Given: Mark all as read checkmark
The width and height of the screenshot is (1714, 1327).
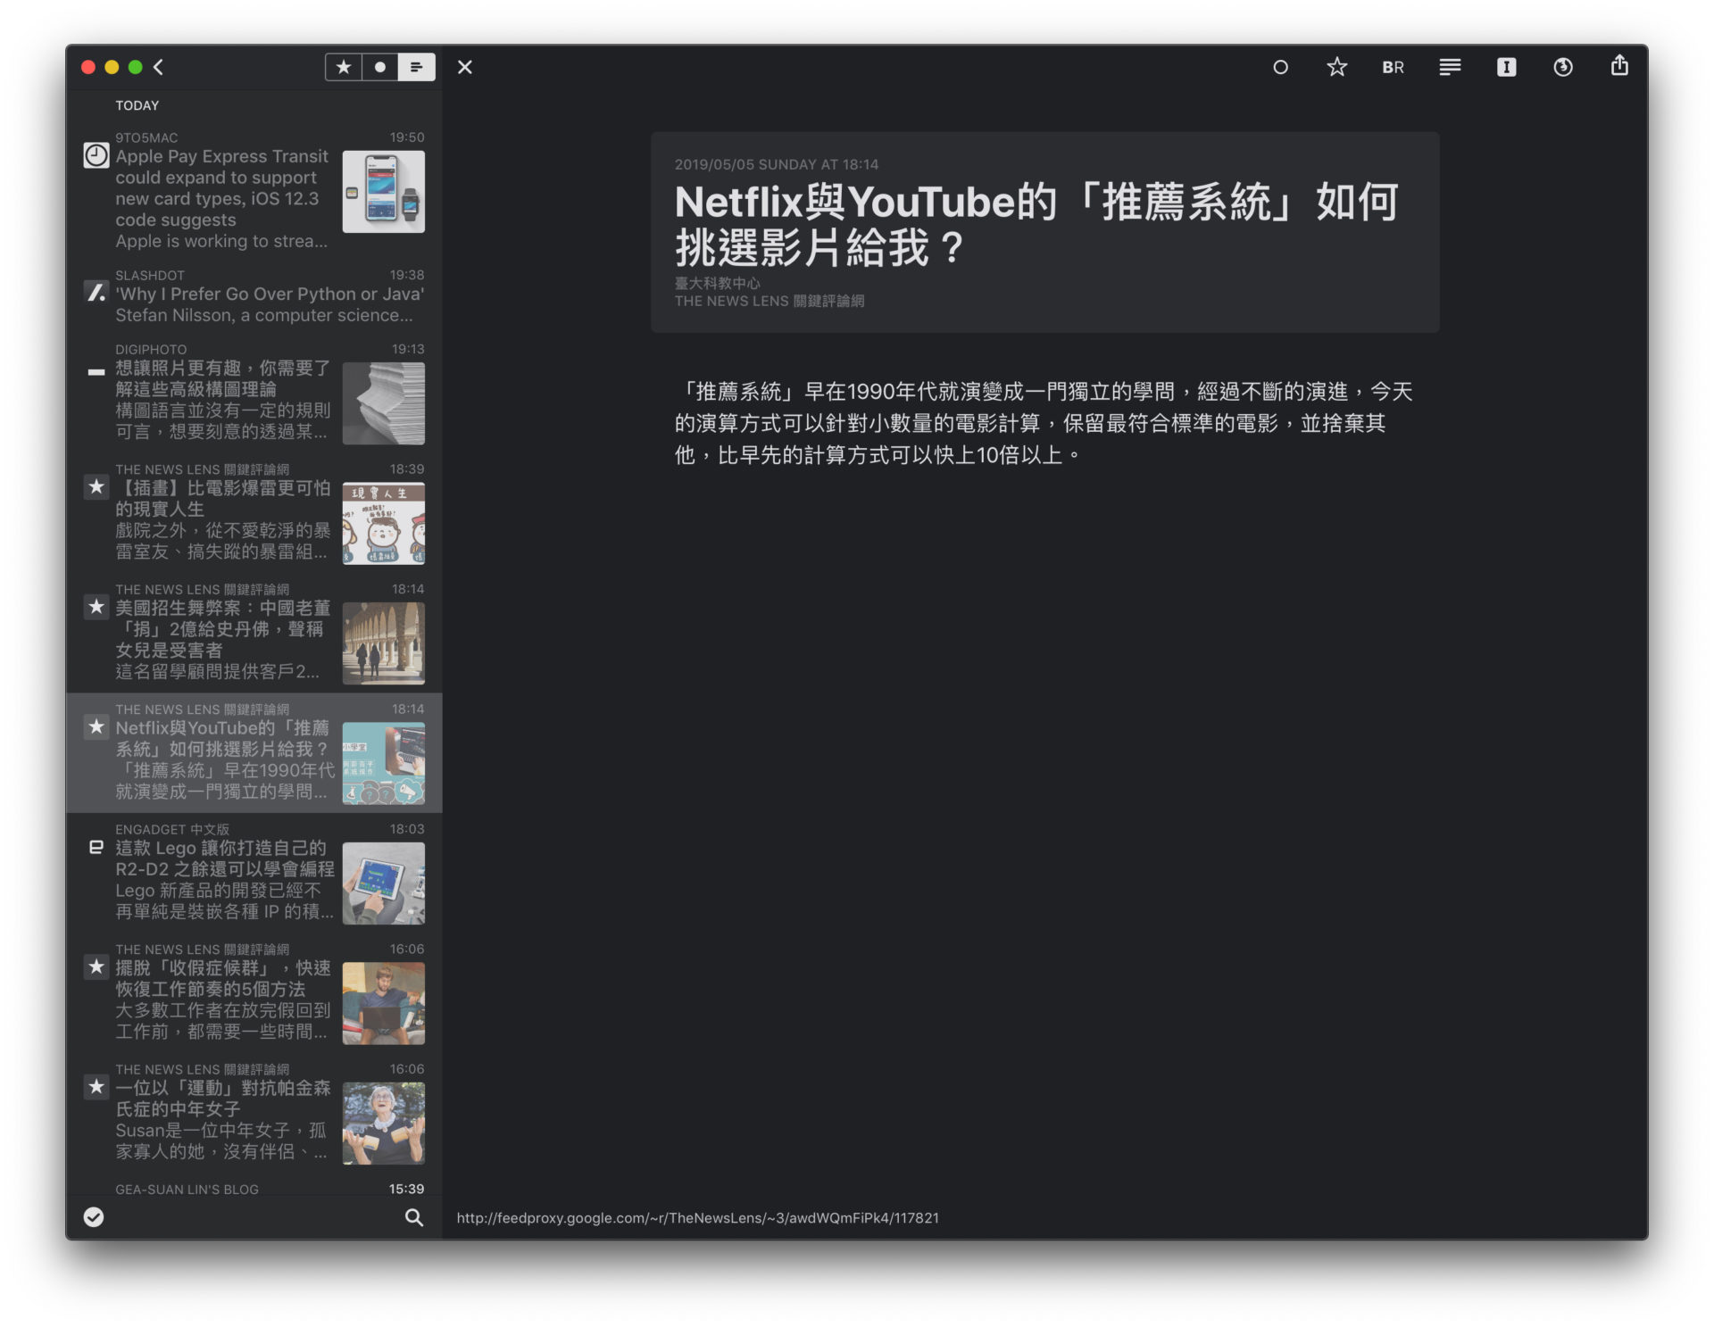Looking at the screenshot, I should 94,1217.
